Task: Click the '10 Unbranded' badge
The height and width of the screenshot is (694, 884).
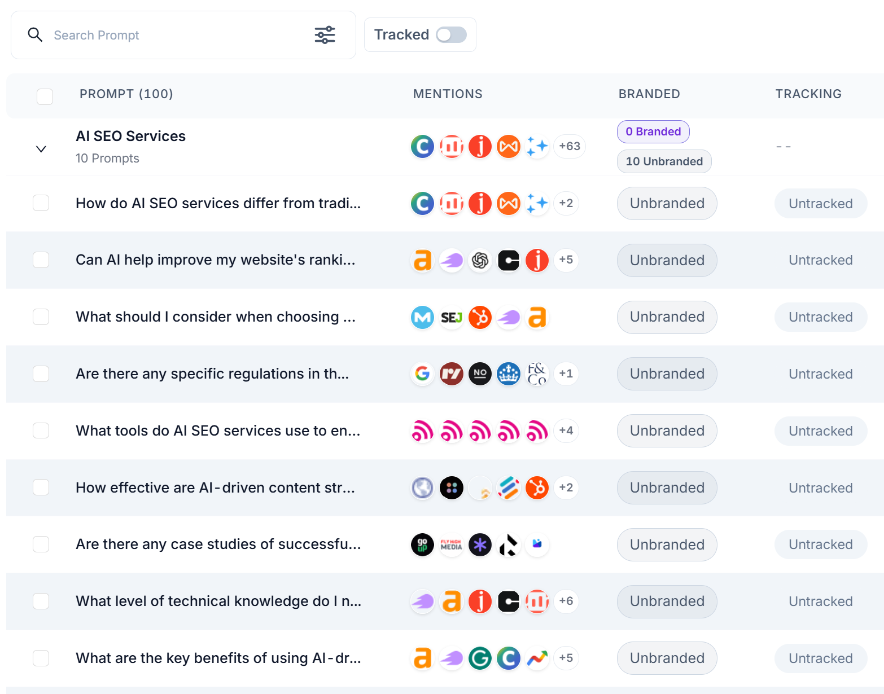Action: 664,161
